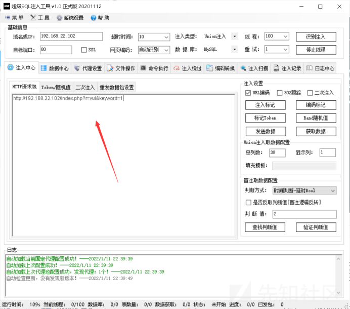Image resolution: width=350 pixels, height=309 pixels.
Task: Click the 注入中心 tab gear icon
Action: (x=11, y=67)
